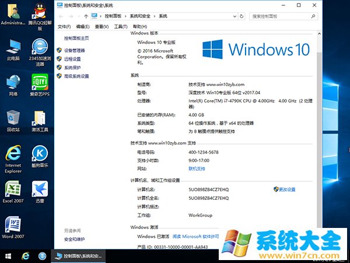Screen dimensions: 350x263
Task: Click the search magnifier icon
Action: 313,16
